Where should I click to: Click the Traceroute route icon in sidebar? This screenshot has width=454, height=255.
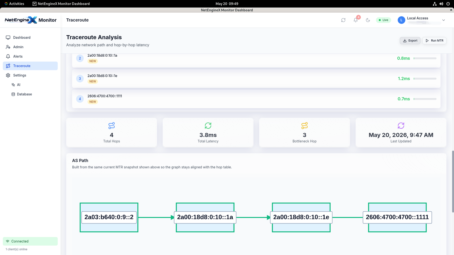pos(8,66)
